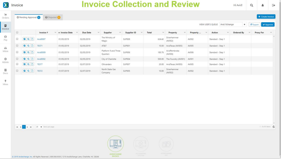281x159 pixels.
Task: Click document icon for invoice Avid0007
Action: point(32,39)
